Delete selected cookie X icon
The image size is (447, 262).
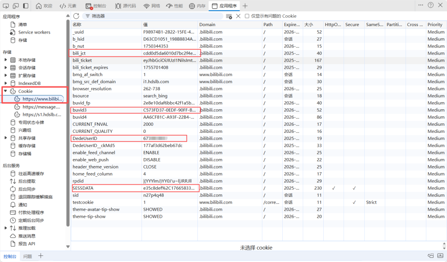[238, 16]
